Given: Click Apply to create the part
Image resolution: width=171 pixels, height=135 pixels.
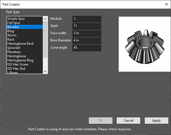Looking at the screenshot, I should coord(156,121).
